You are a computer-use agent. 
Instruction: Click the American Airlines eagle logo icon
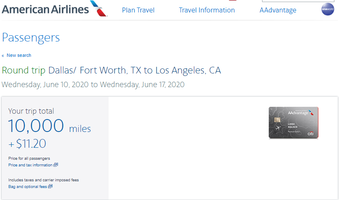click(99, 9)
